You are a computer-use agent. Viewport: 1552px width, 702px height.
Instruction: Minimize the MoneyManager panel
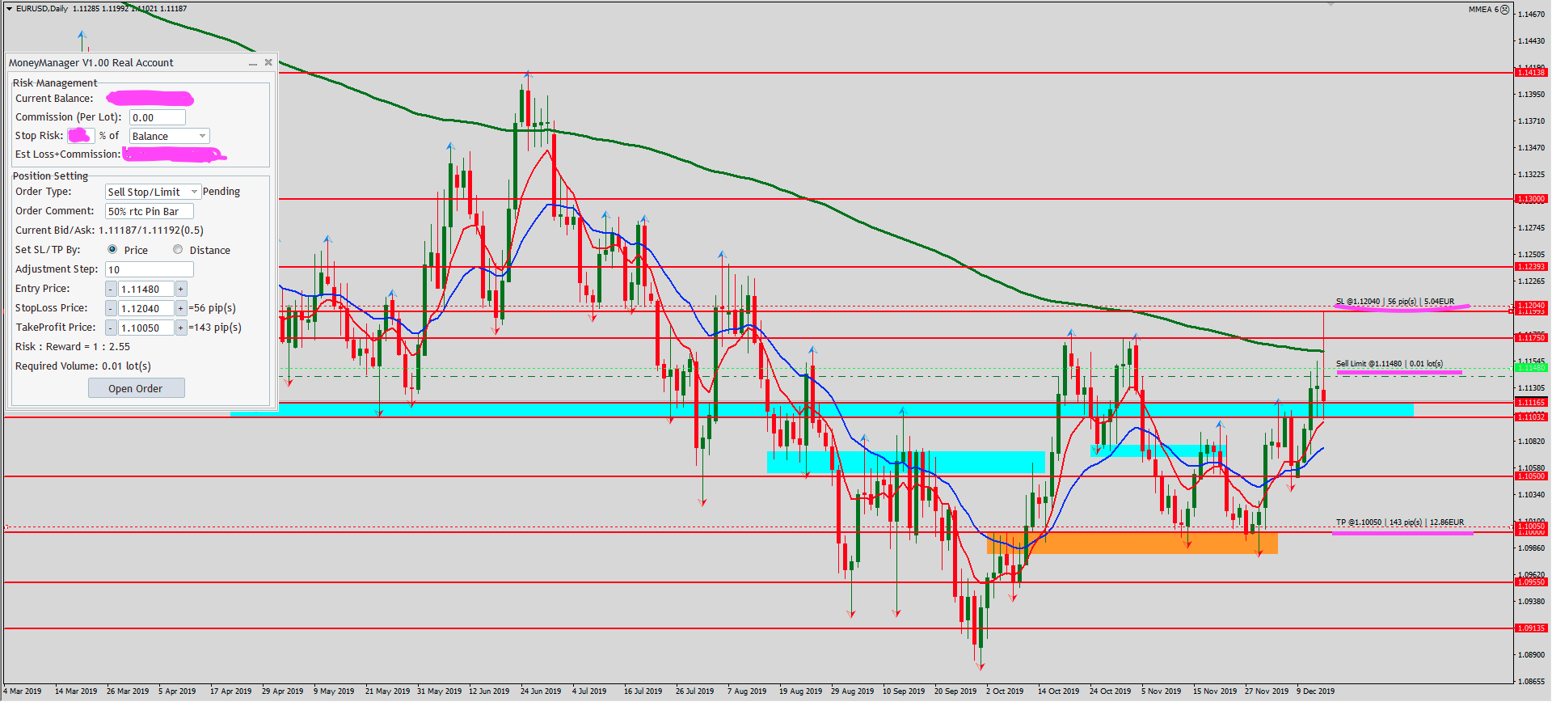click(x=253, y=63)
